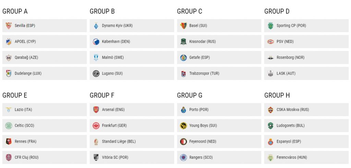Select the GROUP F heading
The width and height of the screenshot is (351, 168).
(x=102, y=95)
